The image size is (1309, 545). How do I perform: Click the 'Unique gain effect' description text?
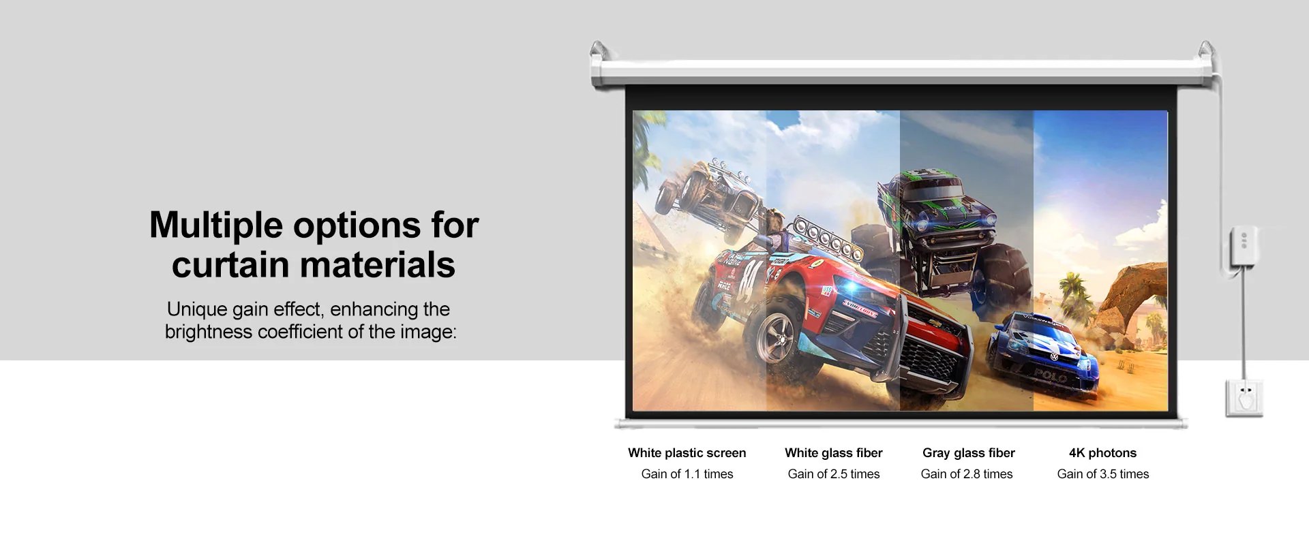(x=310, y=320)
